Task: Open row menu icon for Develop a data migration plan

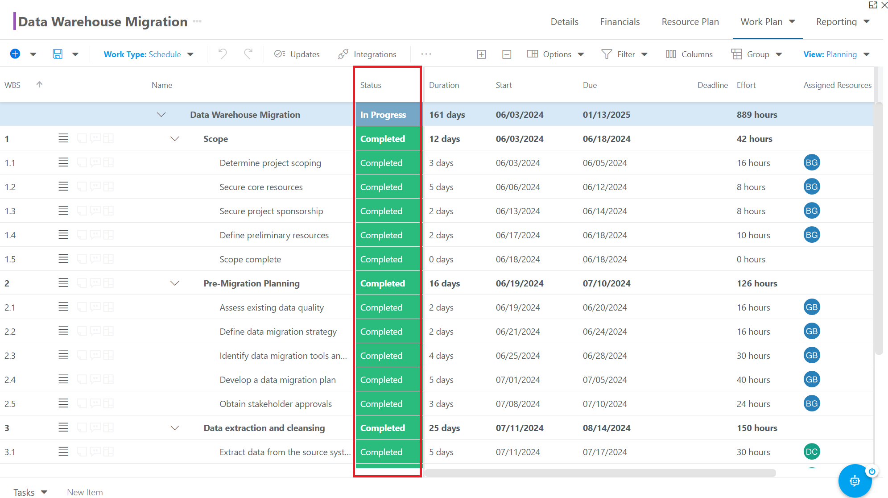Action: [x=63, y=379]
